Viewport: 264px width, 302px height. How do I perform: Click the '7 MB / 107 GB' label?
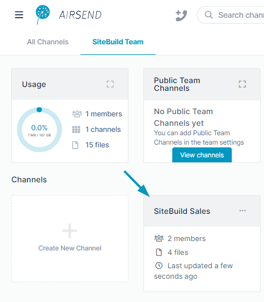39,135
